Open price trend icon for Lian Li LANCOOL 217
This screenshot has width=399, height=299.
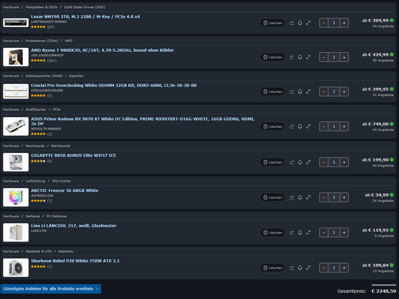[x=292, y=232]
